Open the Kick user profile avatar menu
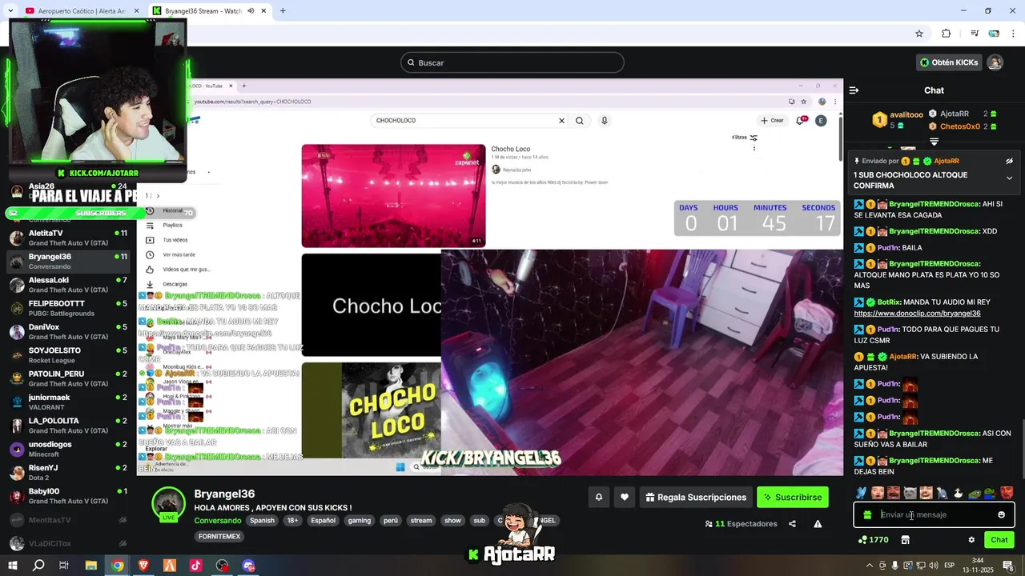 tap(995, 62)
